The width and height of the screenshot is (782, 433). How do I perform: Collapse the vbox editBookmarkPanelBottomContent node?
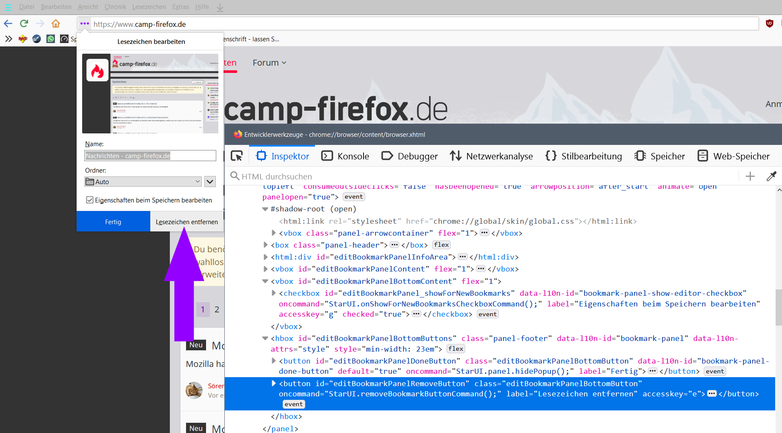click(265, 281)
